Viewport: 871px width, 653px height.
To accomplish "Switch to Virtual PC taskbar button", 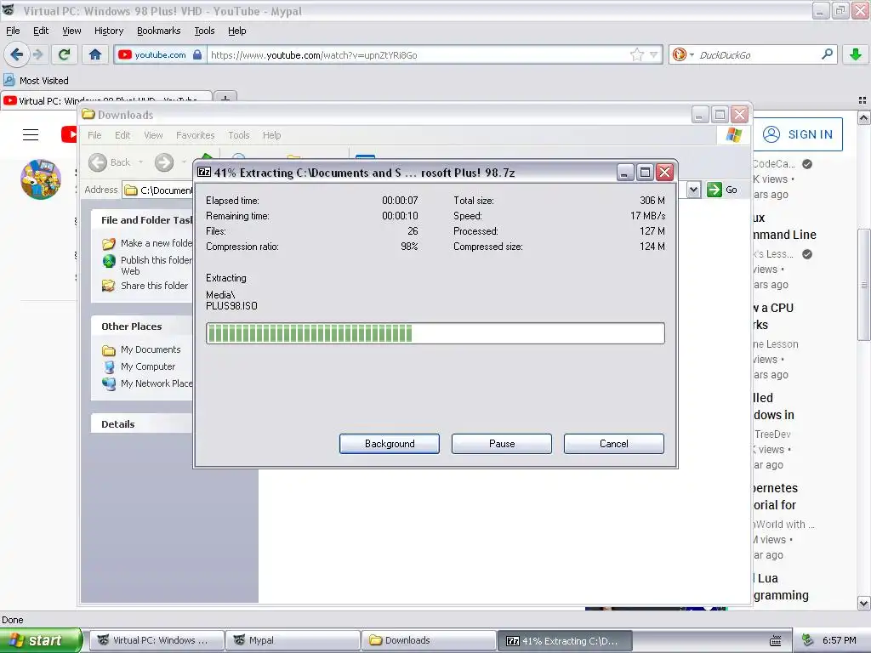I will pos(157,640).
